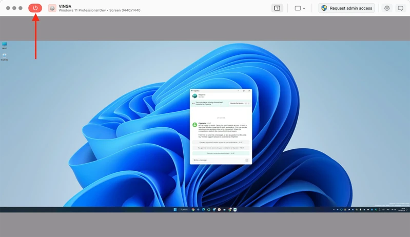Click the Write a message field
Image resolution: width=410 pixels, height=237 pixels.
pyautogui.click(x=219, y=160)
